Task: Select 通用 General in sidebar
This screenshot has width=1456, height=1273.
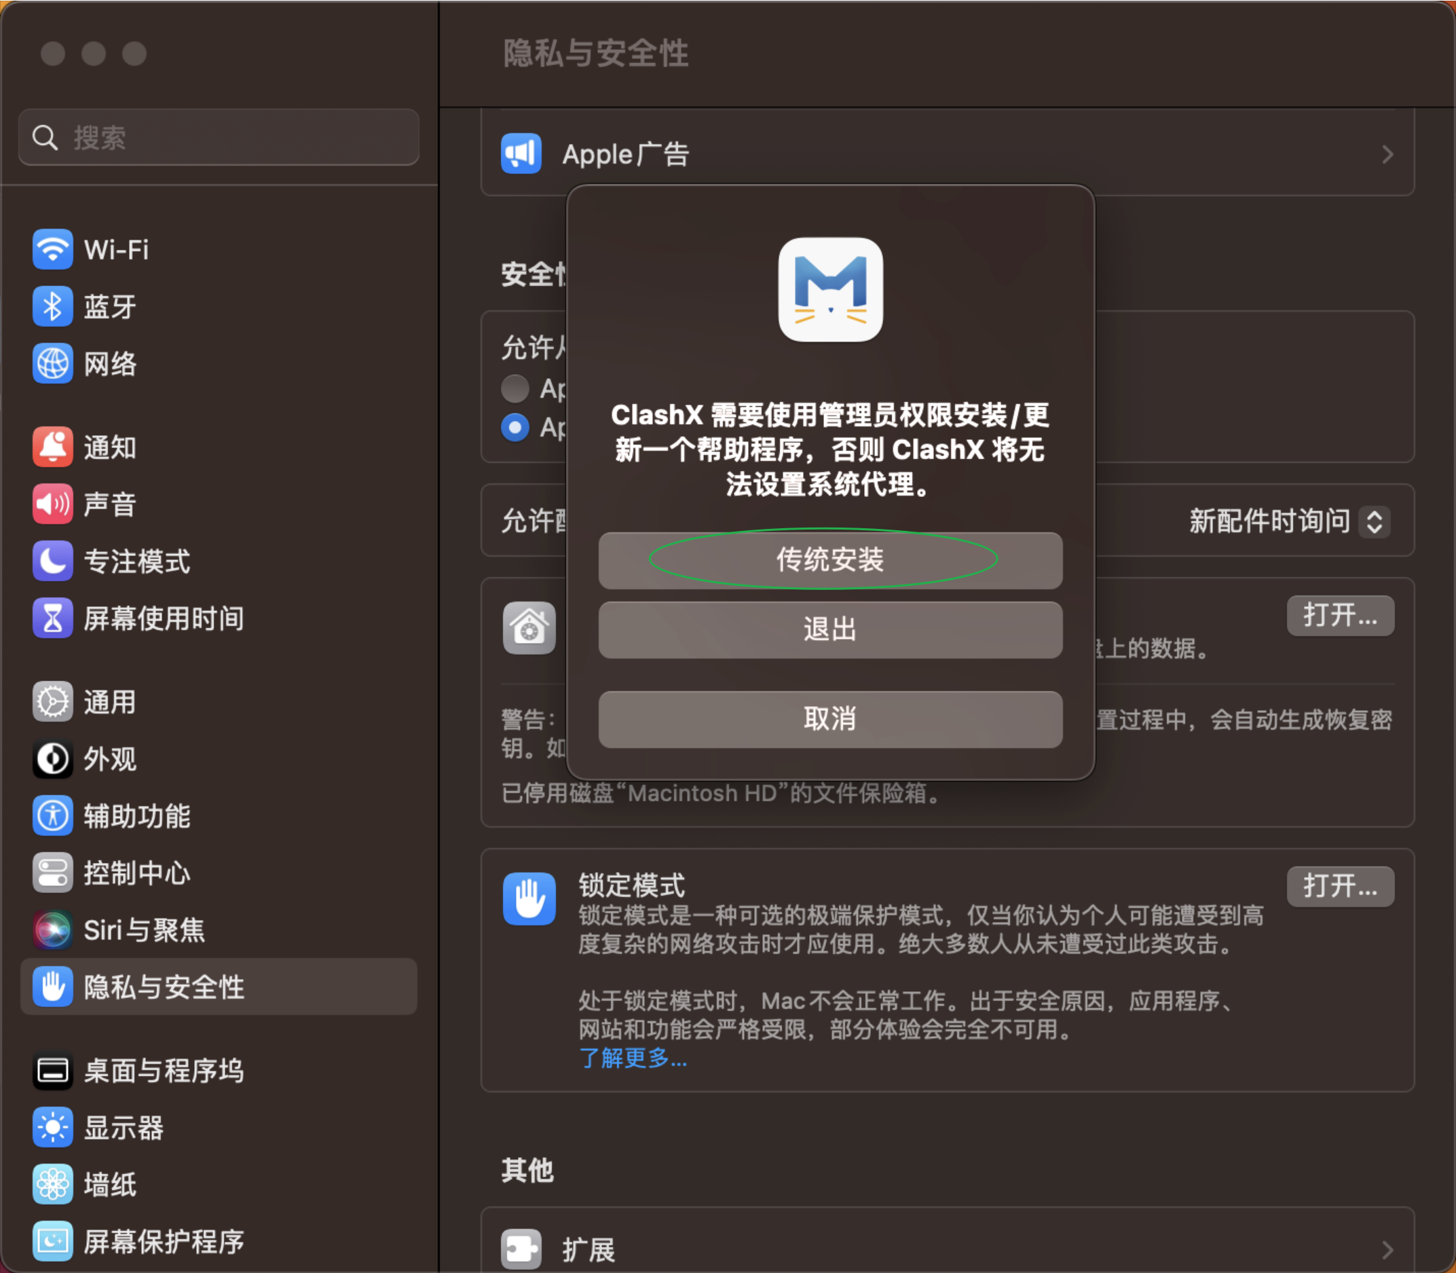Action: click(109, 702)
